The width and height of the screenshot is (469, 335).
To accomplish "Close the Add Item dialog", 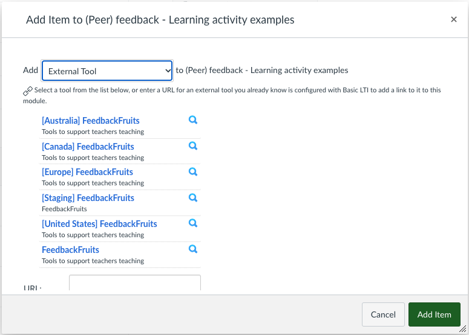I will point(454,19).
